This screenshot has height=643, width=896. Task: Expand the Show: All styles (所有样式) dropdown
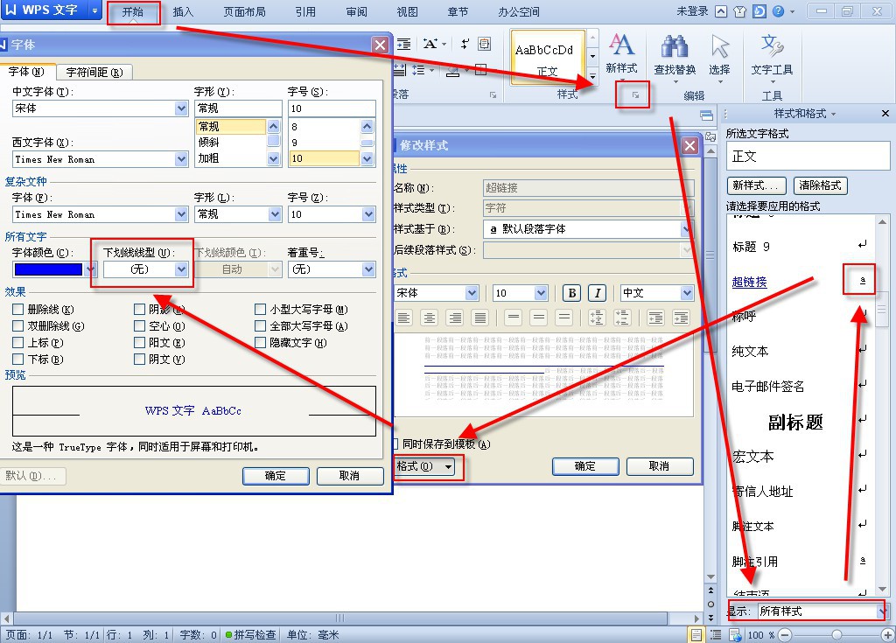pyautogui.click(x=882, y=611)
